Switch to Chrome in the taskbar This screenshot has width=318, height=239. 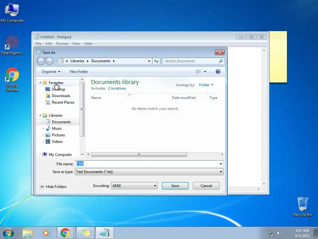click(65, 233)
